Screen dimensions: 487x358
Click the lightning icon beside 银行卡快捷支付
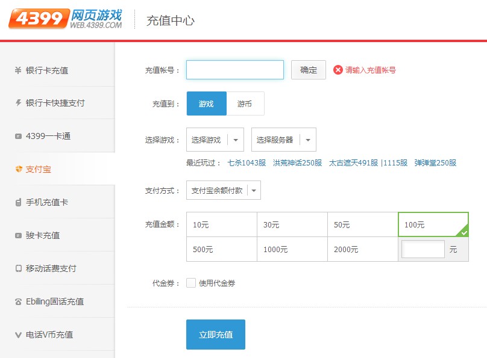pyautogui.click(x=18, y=103)
